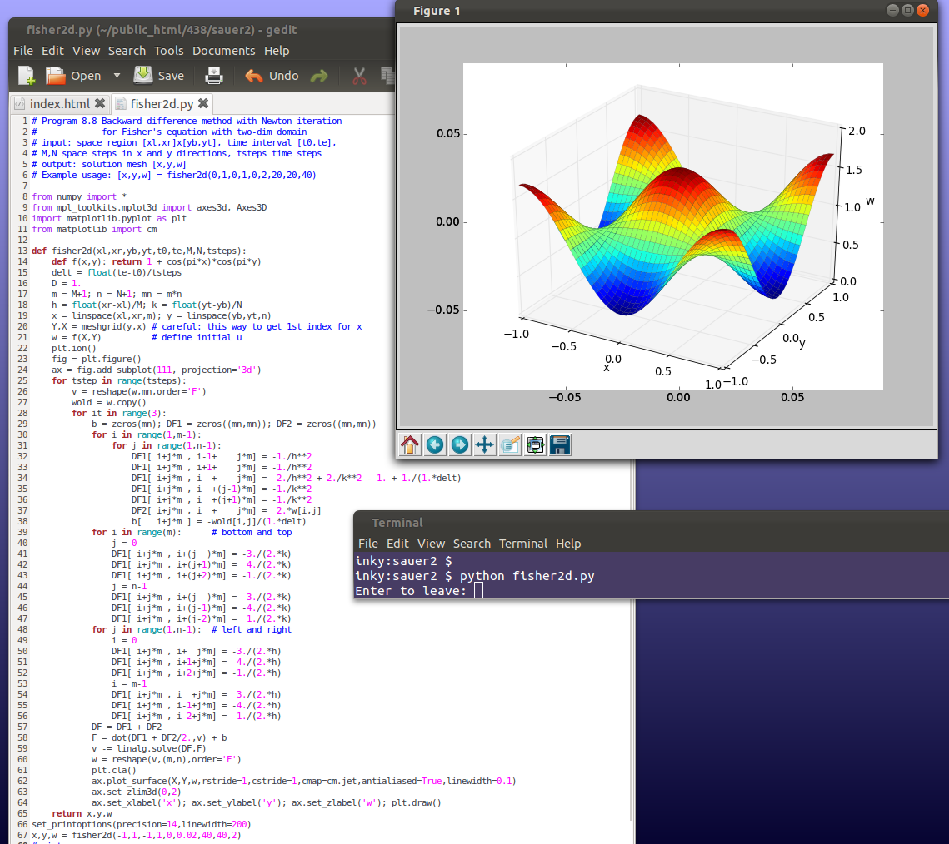Viewport: 949px width, 844px height.
Task: Close the index.html tab
Action: pos(100,103)
